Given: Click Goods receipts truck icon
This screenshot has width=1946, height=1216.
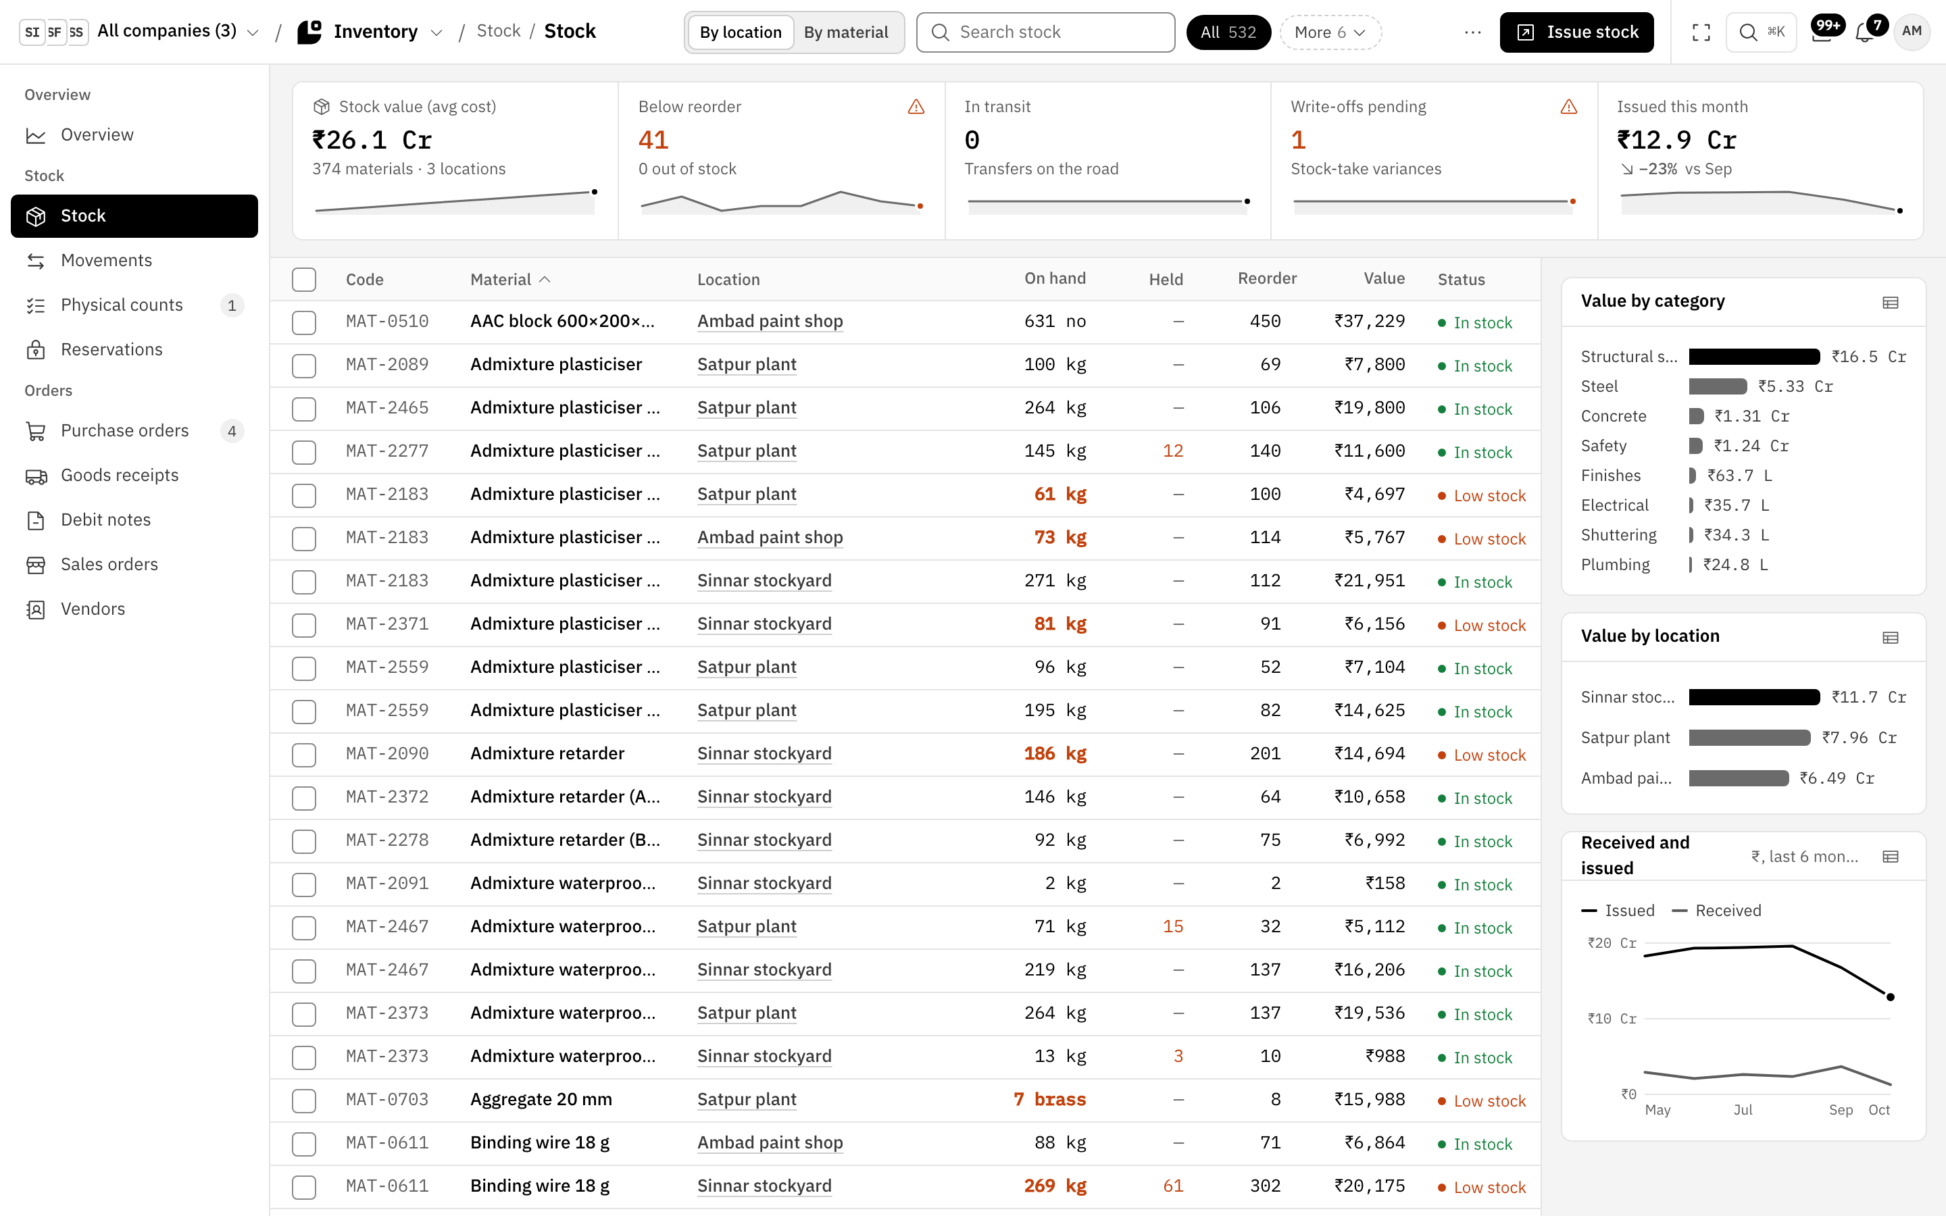Looking at the screenshot, I should (36, 476).
